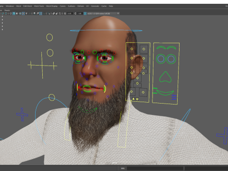Toggle multisample anti-aliasing icon

point(41,13)
